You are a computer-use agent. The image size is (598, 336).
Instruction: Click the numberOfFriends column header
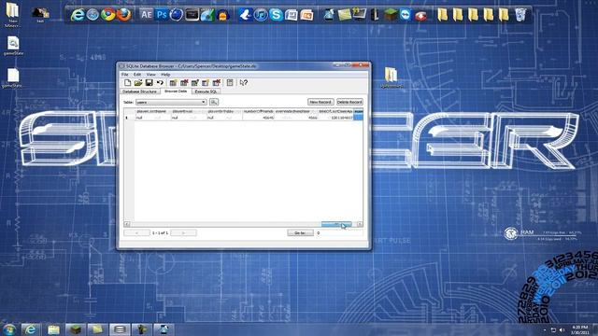coord(258,112)
